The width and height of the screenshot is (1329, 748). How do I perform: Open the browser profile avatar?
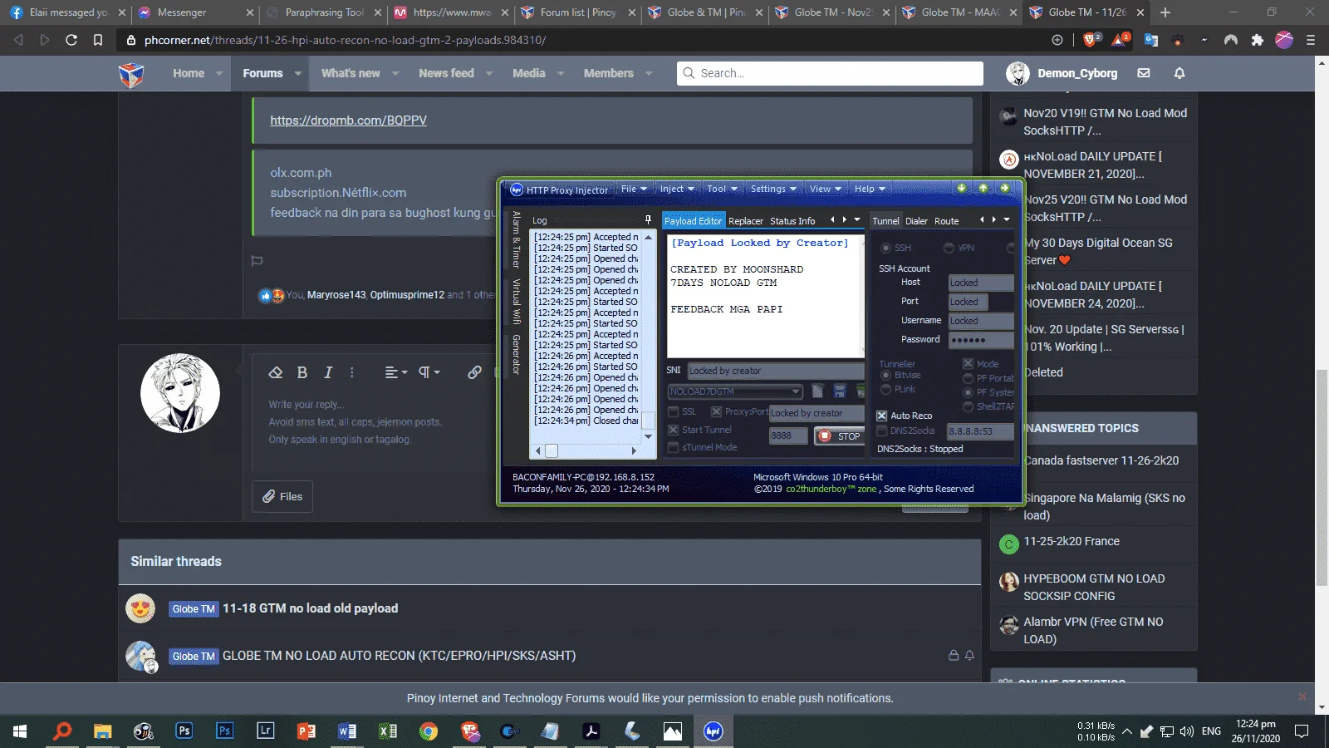point(1284,39)
